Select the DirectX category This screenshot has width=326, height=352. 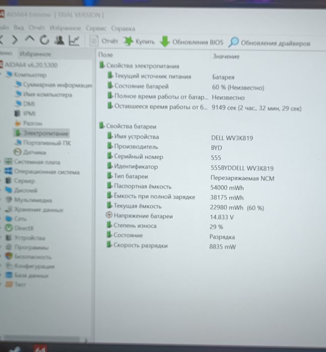click(20, 228)
